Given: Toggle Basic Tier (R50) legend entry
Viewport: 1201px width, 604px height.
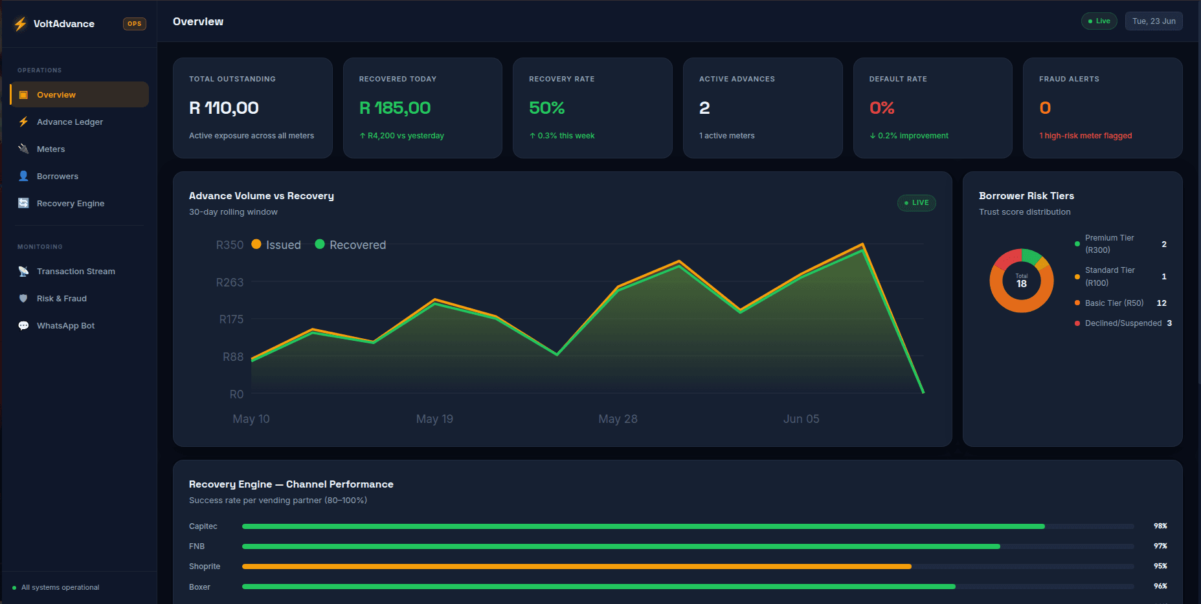Looking at the screenshot, I should [1109, 303].
